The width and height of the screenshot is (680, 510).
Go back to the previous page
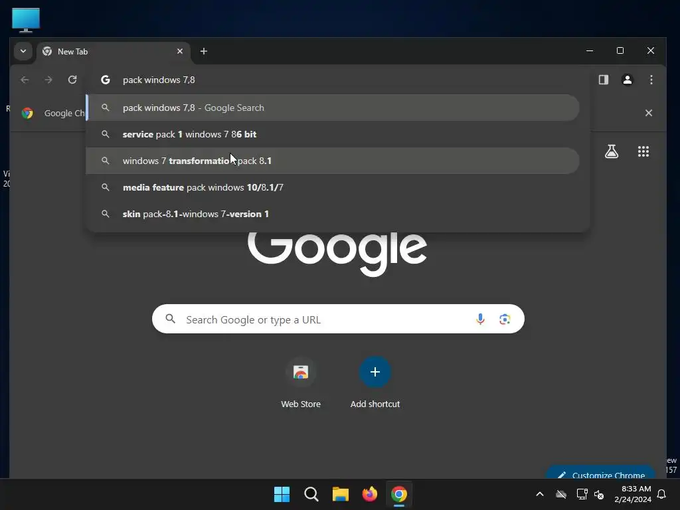tap(25, 80)
